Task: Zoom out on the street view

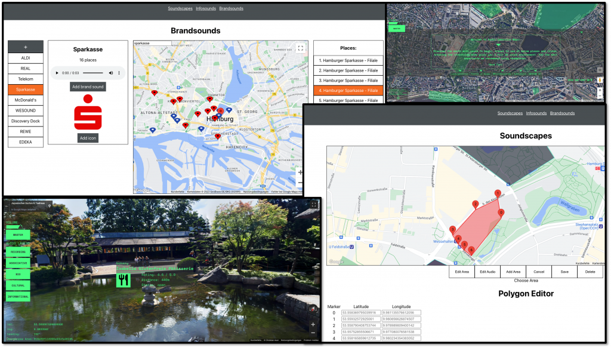Action: [313, 333]
